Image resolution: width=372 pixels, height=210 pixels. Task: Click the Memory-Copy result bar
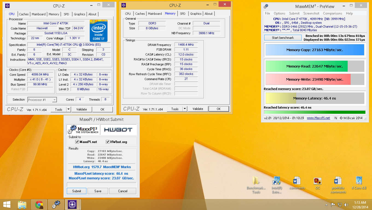(x=315, y=50)
